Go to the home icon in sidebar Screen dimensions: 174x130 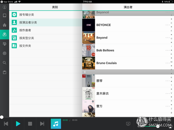5,25
